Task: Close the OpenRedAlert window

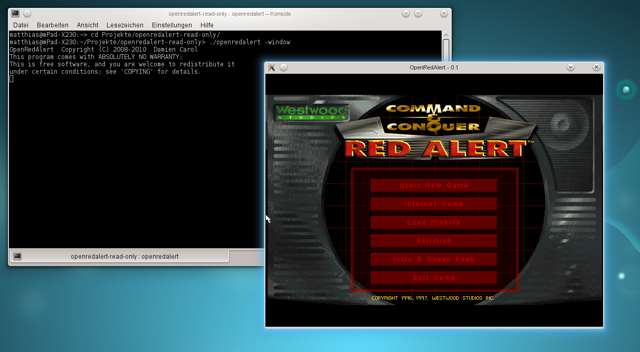Action: (x=596, y=67)
